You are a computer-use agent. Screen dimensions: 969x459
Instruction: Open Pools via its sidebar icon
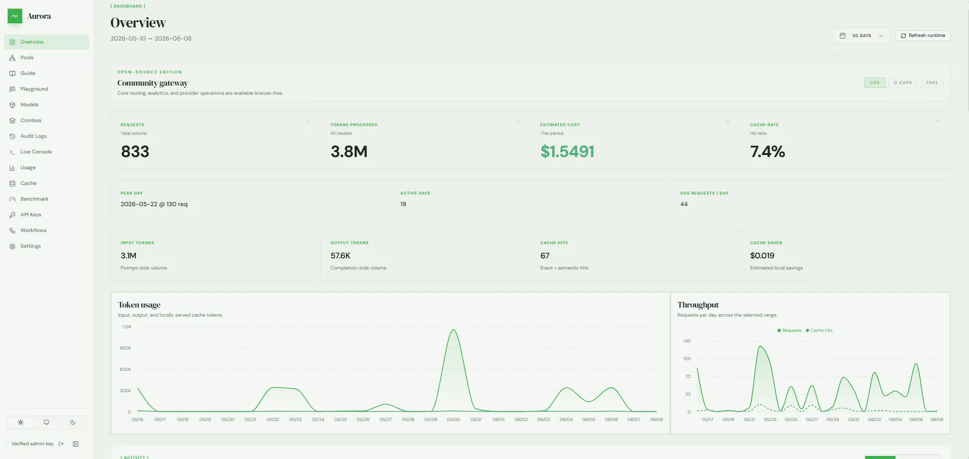[x=12, y=58]
